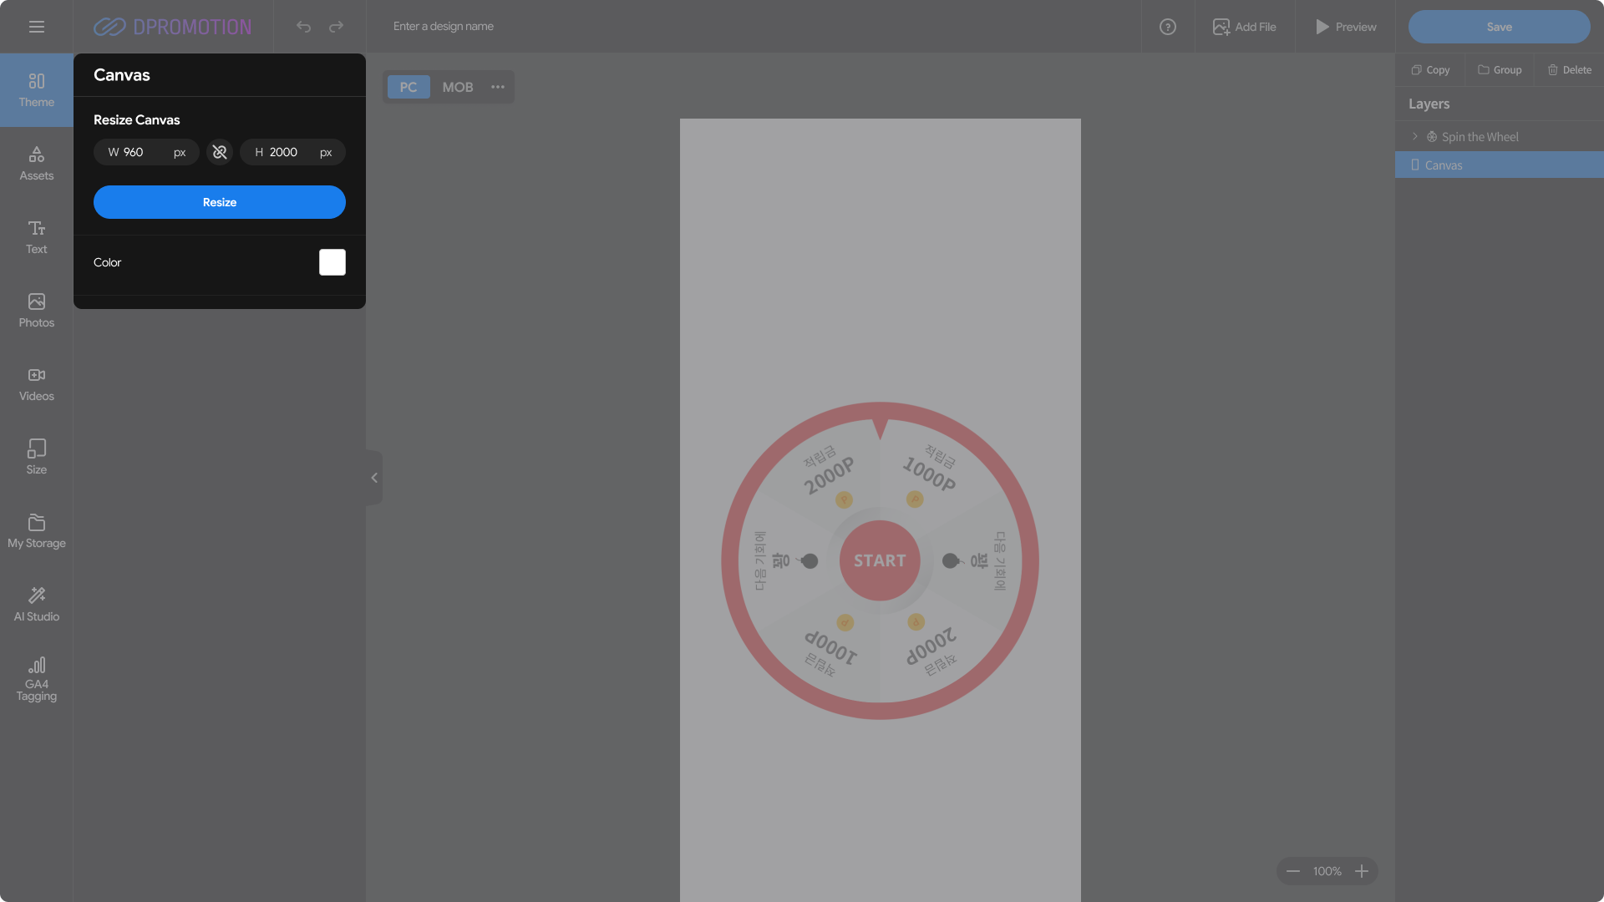Image resolution: width=1604 pixels, height=902 pixels.
Task: Switch to PC view mode
Action: coord(408,87)
